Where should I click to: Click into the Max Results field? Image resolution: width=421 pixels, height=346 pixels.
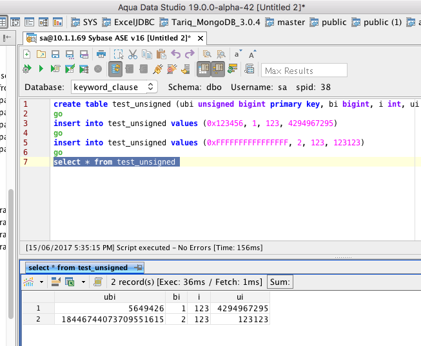pos(304,71)
